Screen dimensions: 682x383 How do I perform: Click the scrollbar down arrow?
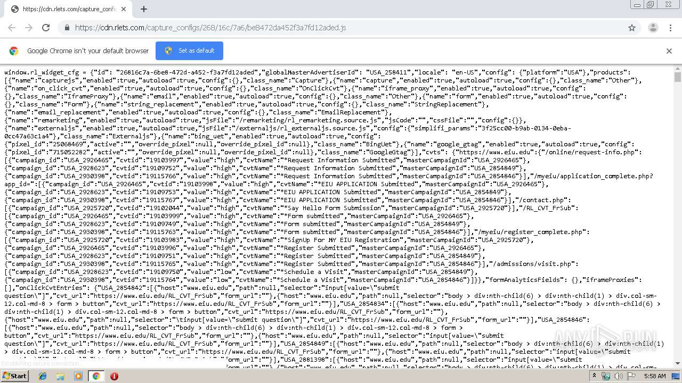coord(678,363)
